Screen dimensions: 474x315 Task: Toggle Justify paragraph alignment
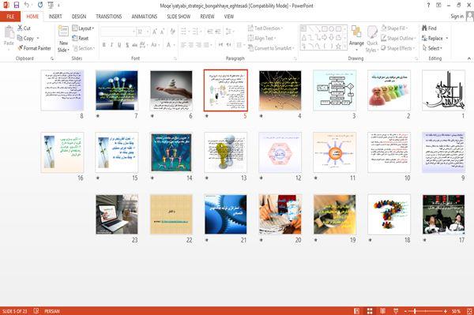pyautogui.click(x=206, y=45)
